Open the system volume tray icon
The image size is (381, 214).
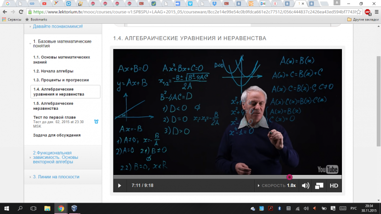tap(306, 208)
